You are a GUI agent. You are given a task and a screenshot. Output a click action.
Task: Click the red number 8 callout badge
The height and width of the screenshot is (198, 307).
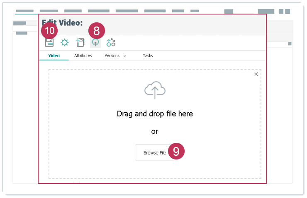click(97, 31)
